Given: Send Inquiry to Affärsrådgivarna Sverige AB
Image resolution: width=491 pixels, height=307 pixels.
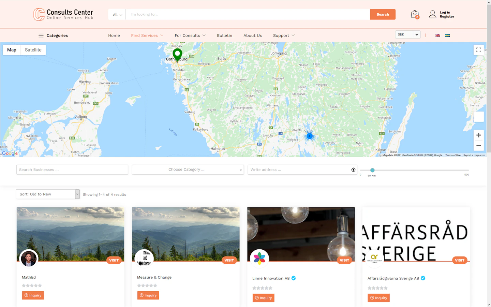Looking at the screenshot, I should pos(378,298).
